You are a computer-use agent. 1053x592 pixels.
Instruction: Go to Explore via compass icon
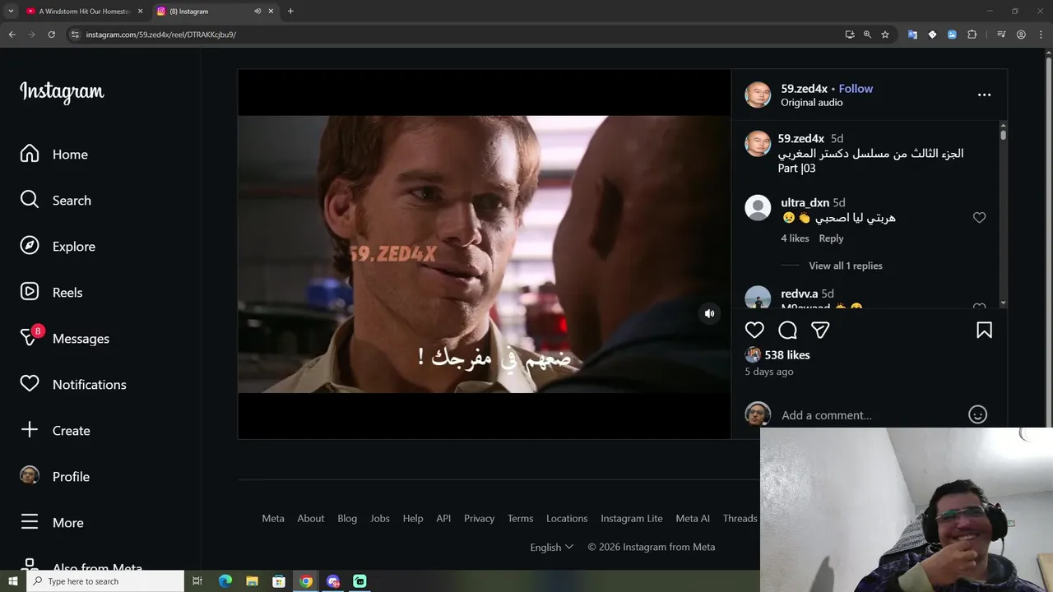30,247
